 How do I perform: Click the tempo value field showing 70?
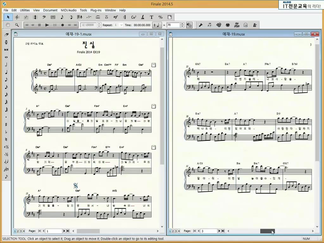click(x=173, y=25)
